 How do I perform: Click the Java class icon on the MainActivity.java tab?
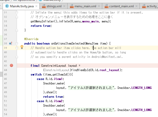point(7,6)
